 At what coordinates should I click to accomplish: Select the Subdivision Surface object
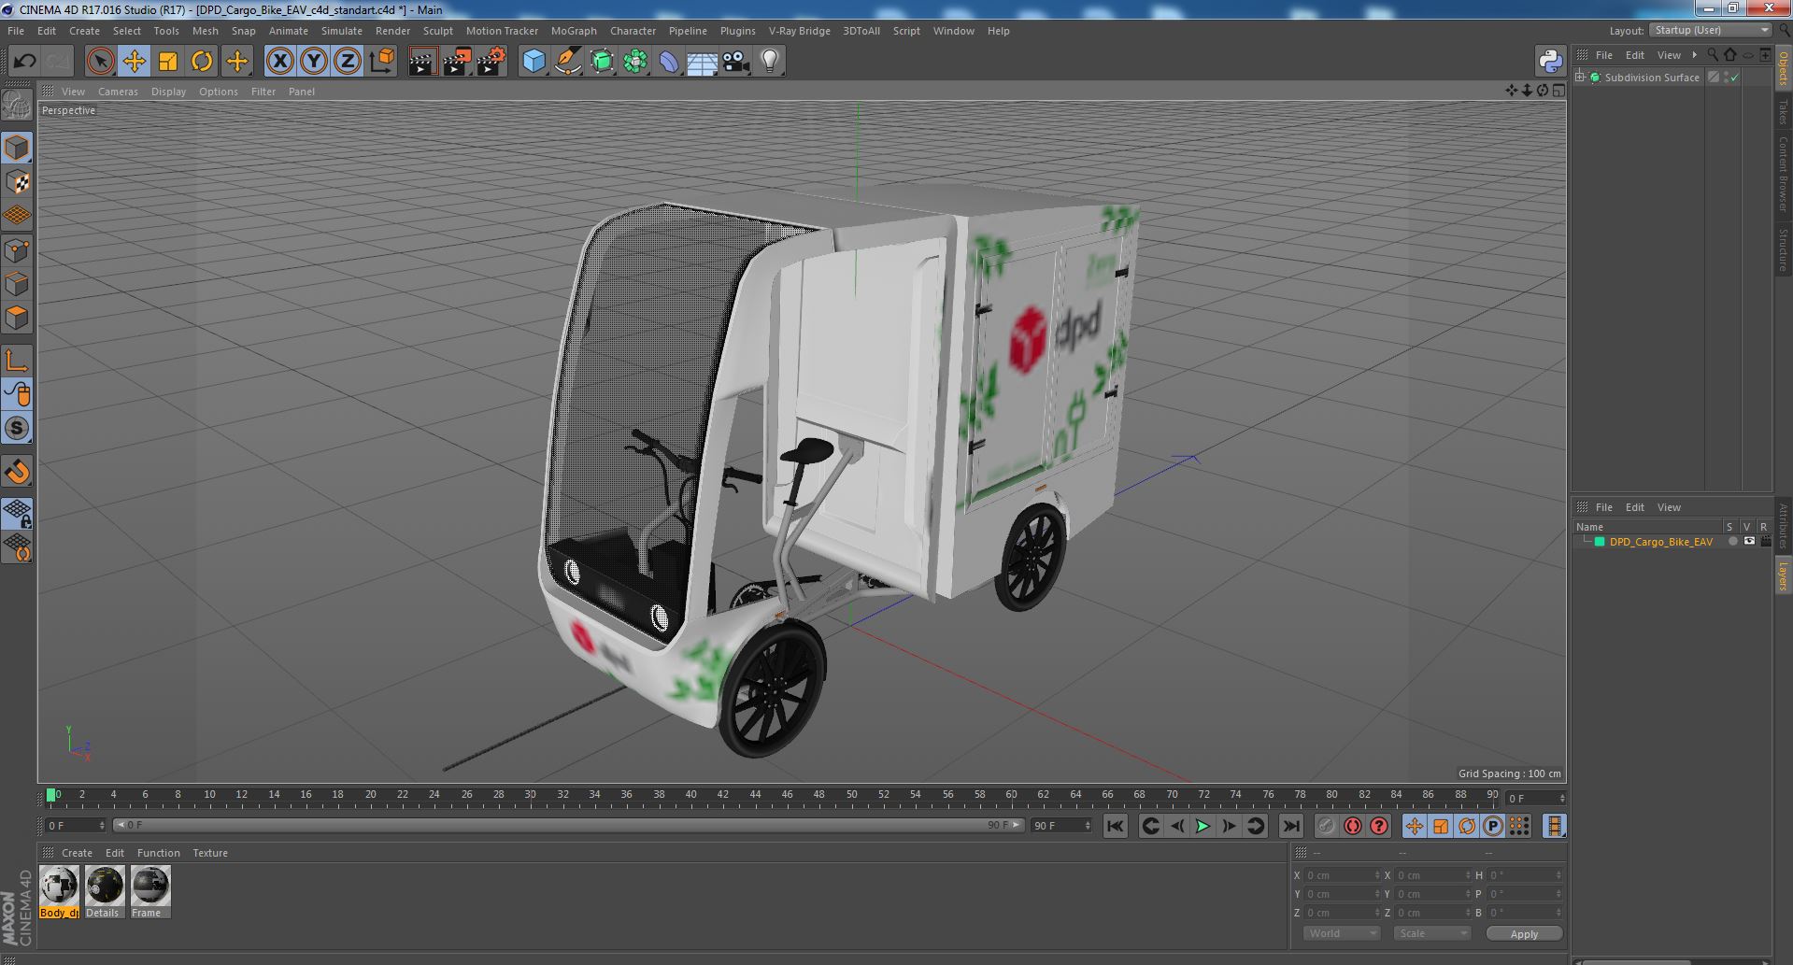point(1651,78)
